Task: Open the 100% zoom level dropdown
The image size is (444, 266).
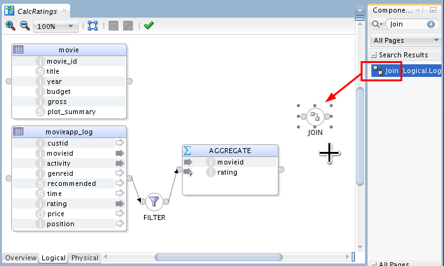Action: pos(56,26)
